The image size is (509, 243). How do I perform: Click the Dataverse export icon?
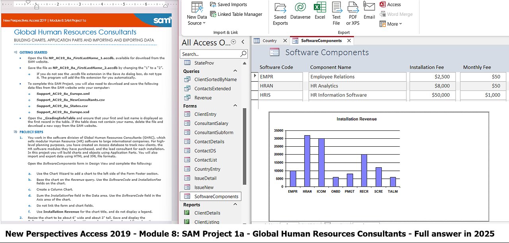tap(300, 11)
